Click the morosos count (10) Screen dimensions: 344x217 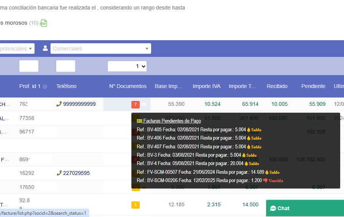pyautogui.click(x=34, y=23)
